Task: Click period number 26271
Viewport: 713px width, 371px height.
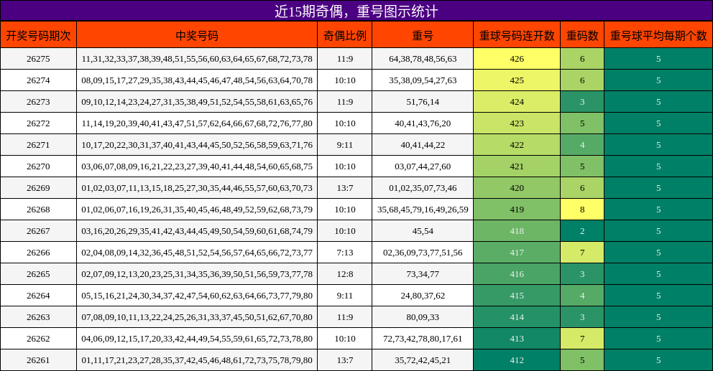Action: (x=38, y=145)
